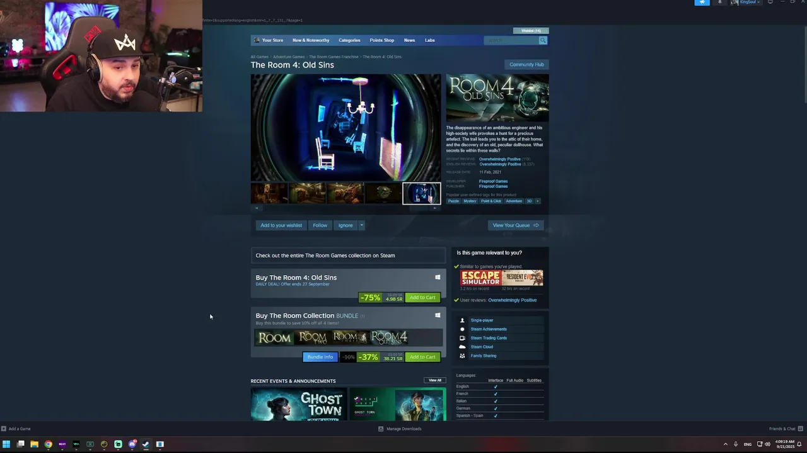This screenshot has width=807, height=453.
Task: Expand more tags with the plus button
Action: pyautogui.click(x=537, y=201)
